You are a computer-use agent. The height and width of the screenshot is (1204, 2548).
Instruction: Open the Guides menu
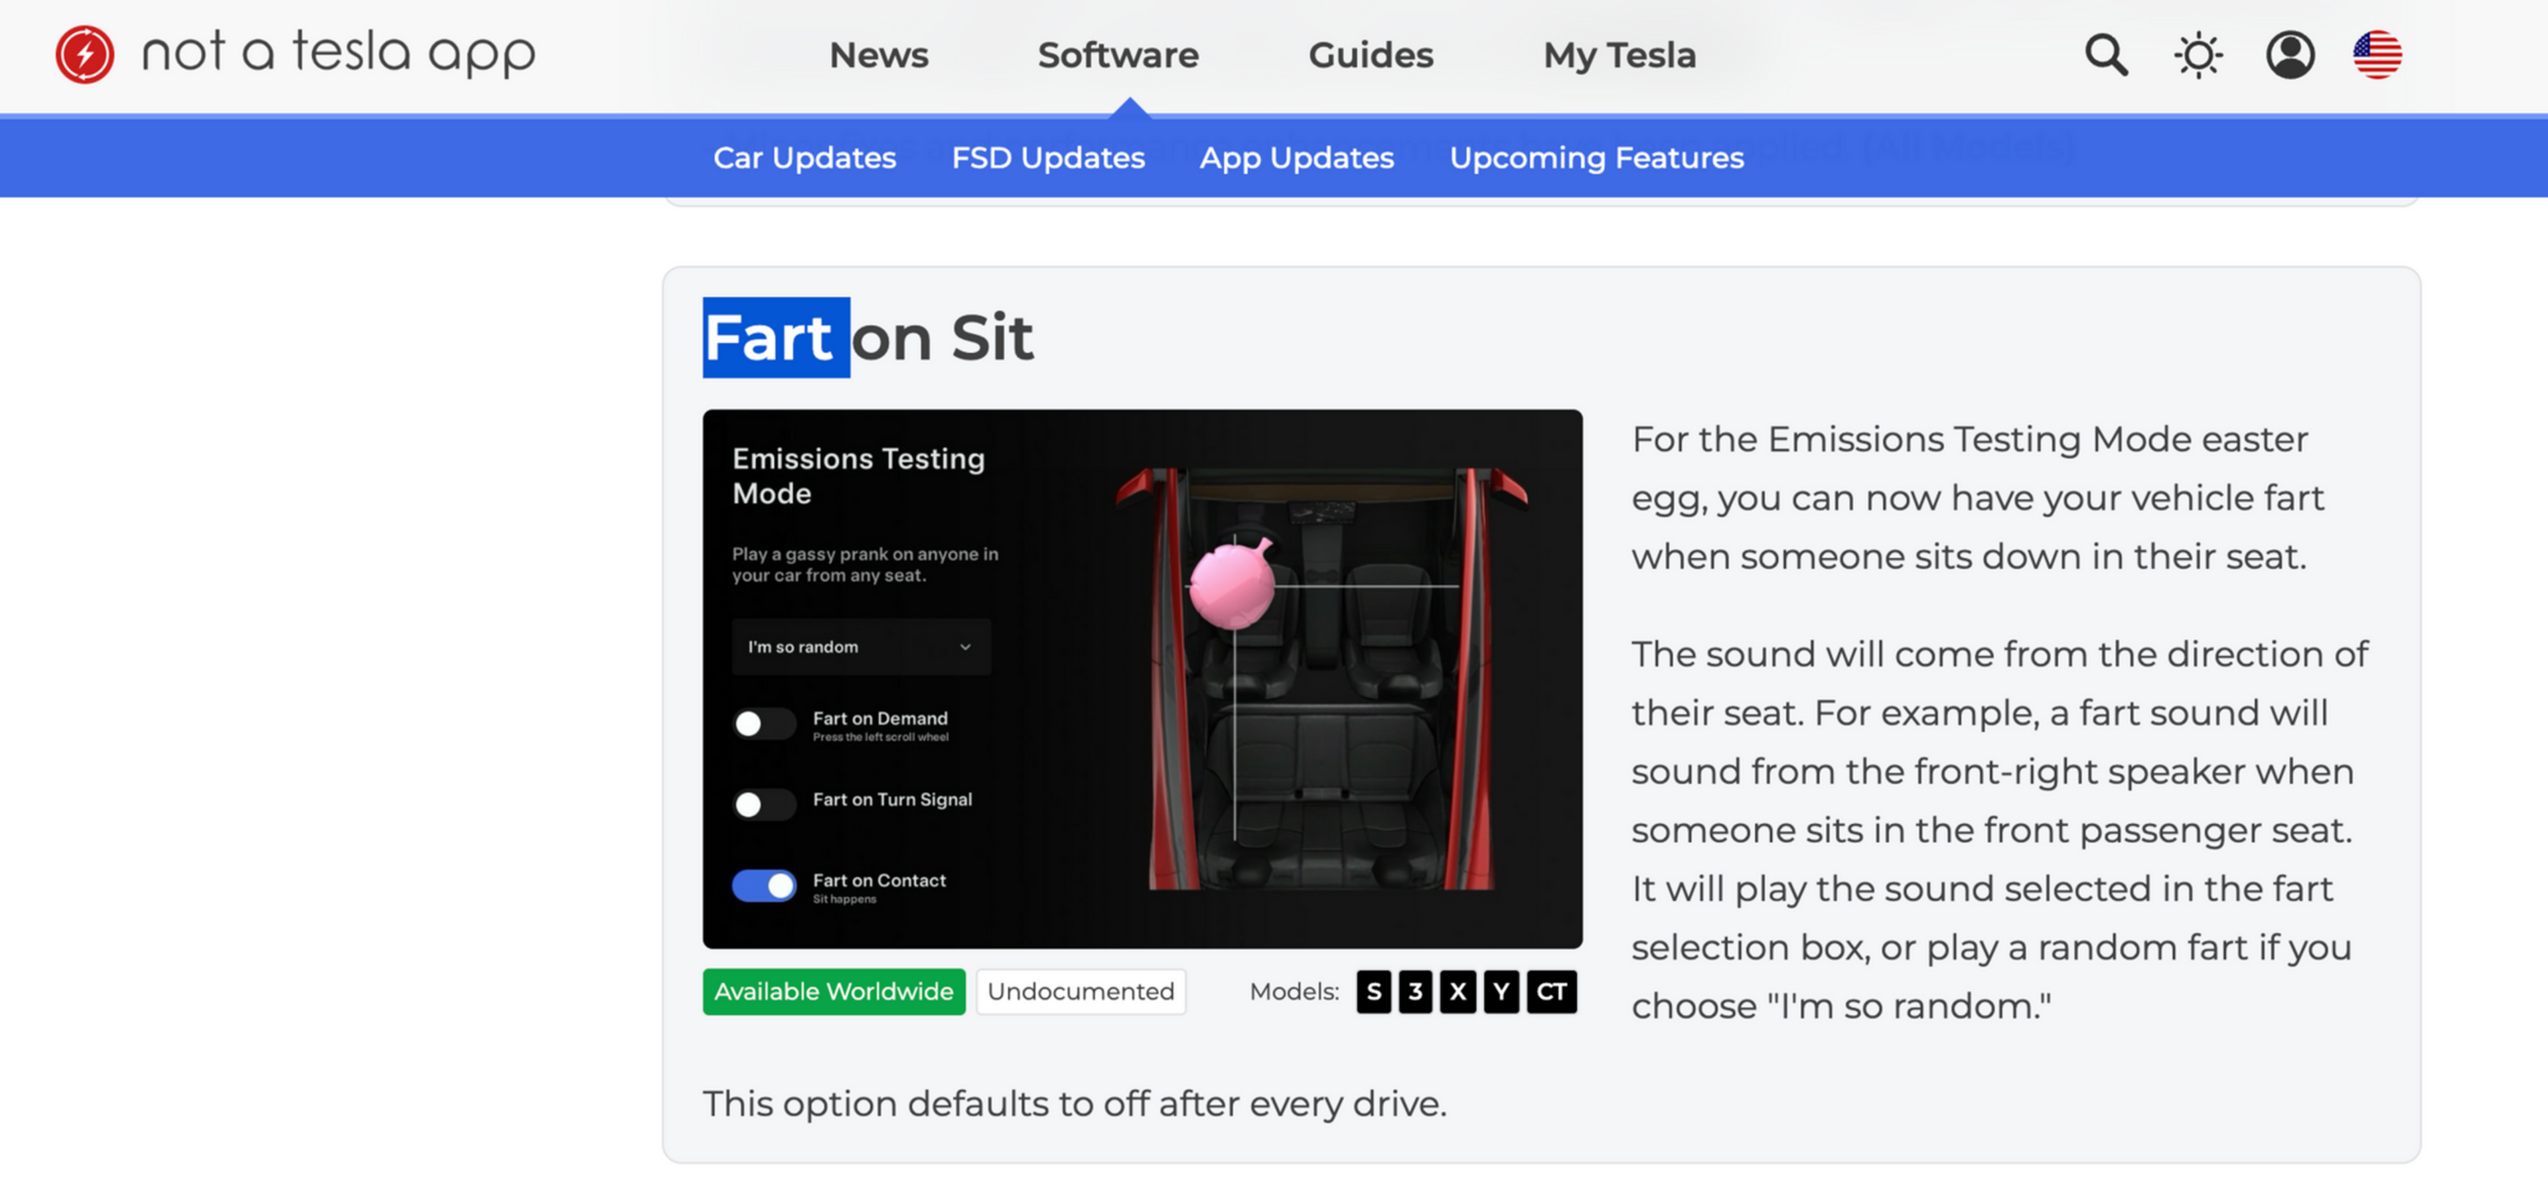tap(1370, 55)
